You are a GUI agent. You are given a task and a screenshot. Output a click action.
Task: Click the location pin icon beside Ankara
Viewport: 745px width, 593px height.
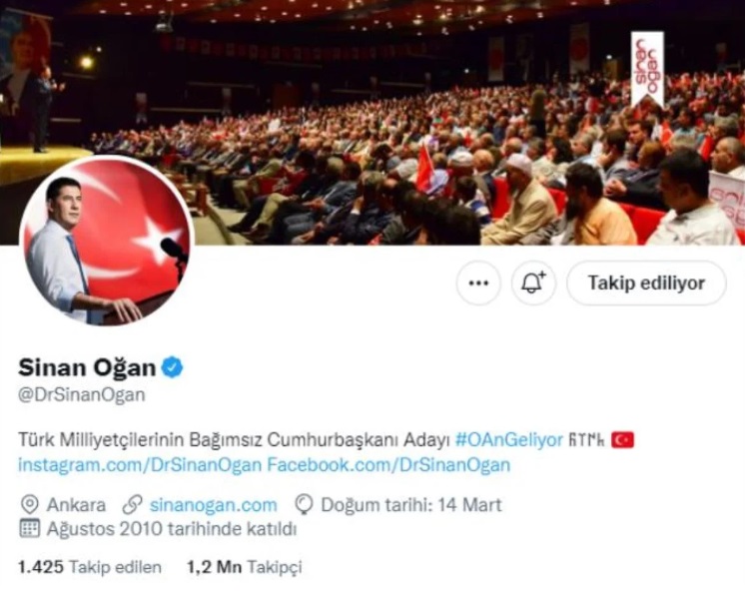[x=29, y=505]
